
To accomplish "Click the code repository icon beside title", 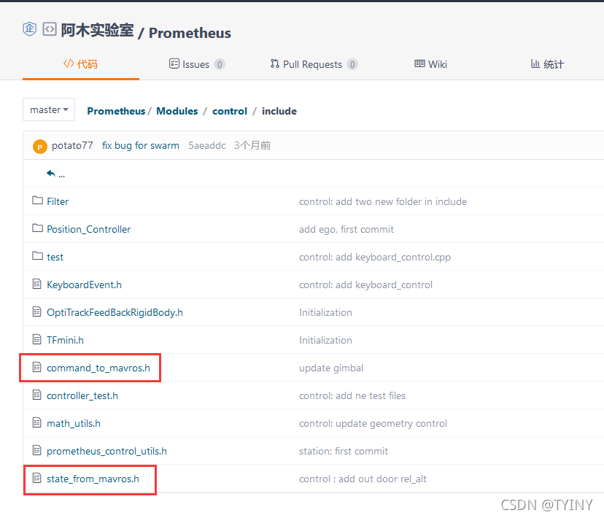I will (50, 29).
